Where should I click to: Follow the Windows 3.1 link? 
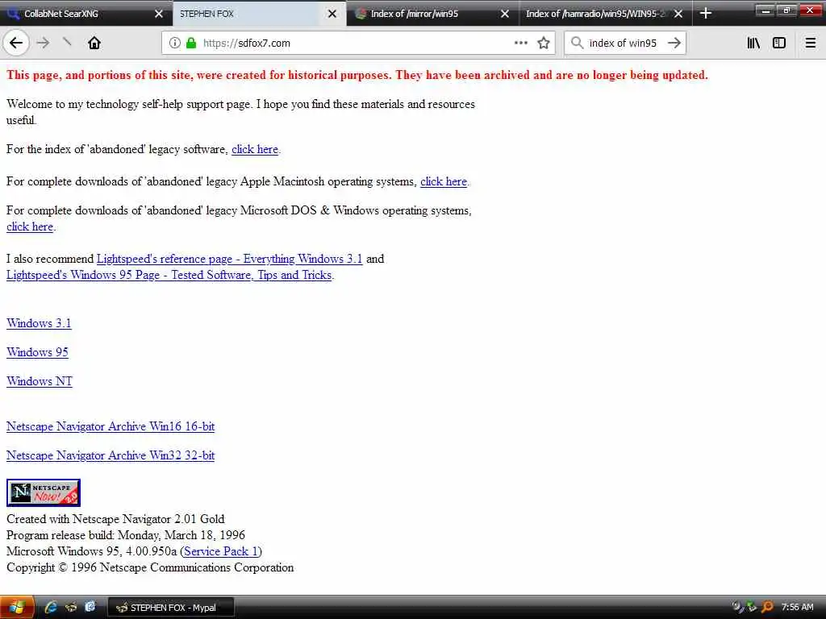(x=39, y=324)
